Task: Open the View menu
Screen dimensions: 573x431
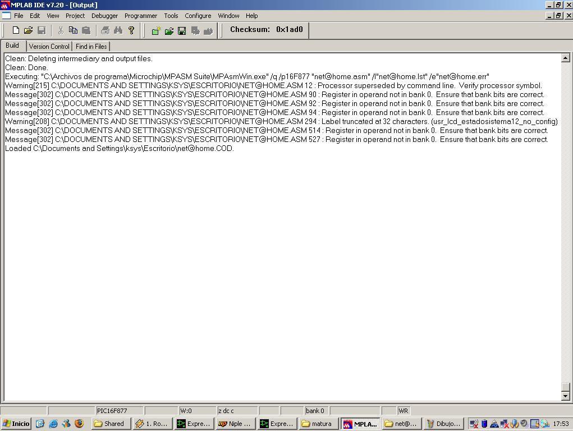Action: 53,16
